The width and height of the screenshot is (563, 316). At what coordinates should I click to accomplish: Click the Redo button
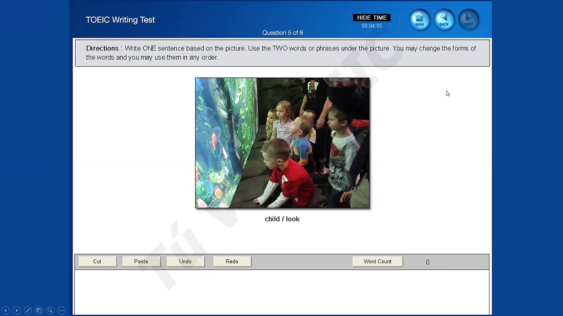[x=232, y=262]
